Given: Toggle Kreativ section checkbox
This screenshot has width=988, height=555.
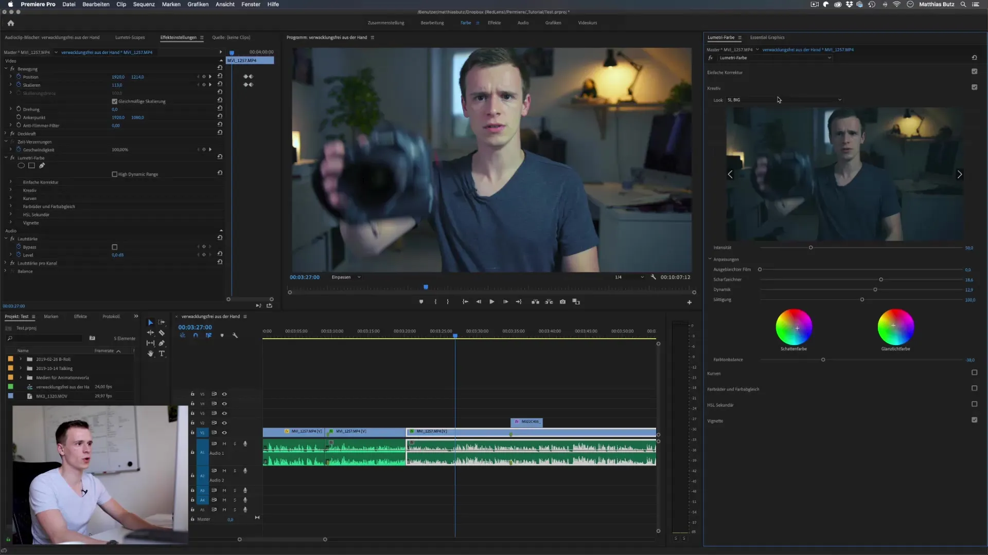Looking at the screenshot, I should tap(974, 87).
